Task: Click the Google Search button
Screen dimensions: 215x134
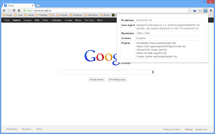Action: pyautogui.click(x=96, y=80)
